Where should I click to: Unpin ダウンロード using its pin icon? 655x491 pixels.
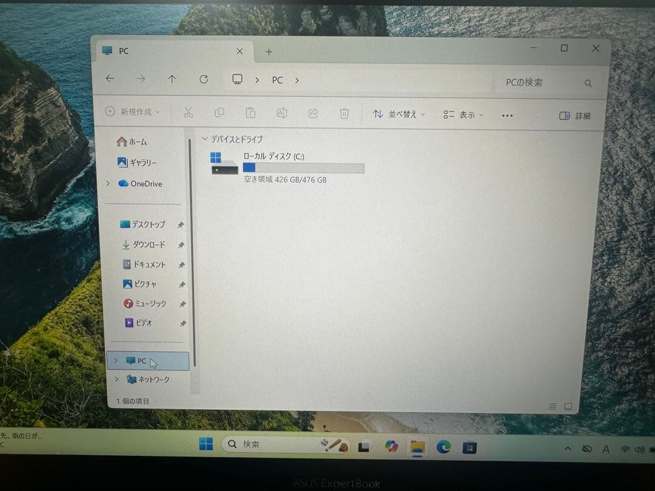pyautogui.click(x=181, y=245)
